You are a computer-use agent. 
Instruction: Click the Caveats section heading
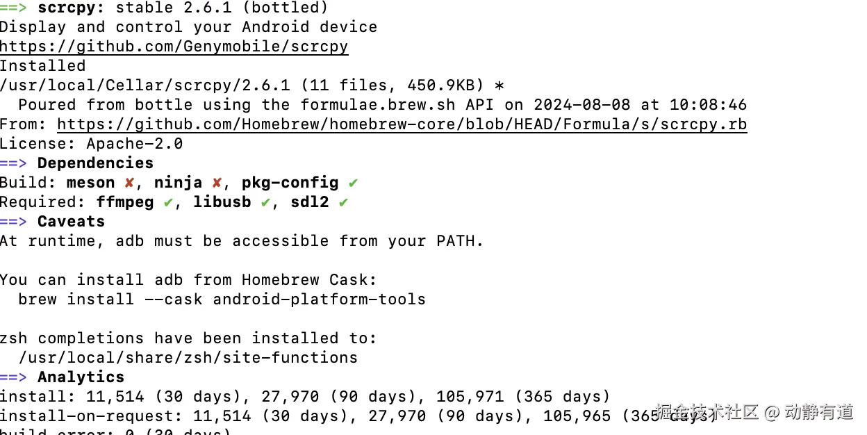click(71, 222)
